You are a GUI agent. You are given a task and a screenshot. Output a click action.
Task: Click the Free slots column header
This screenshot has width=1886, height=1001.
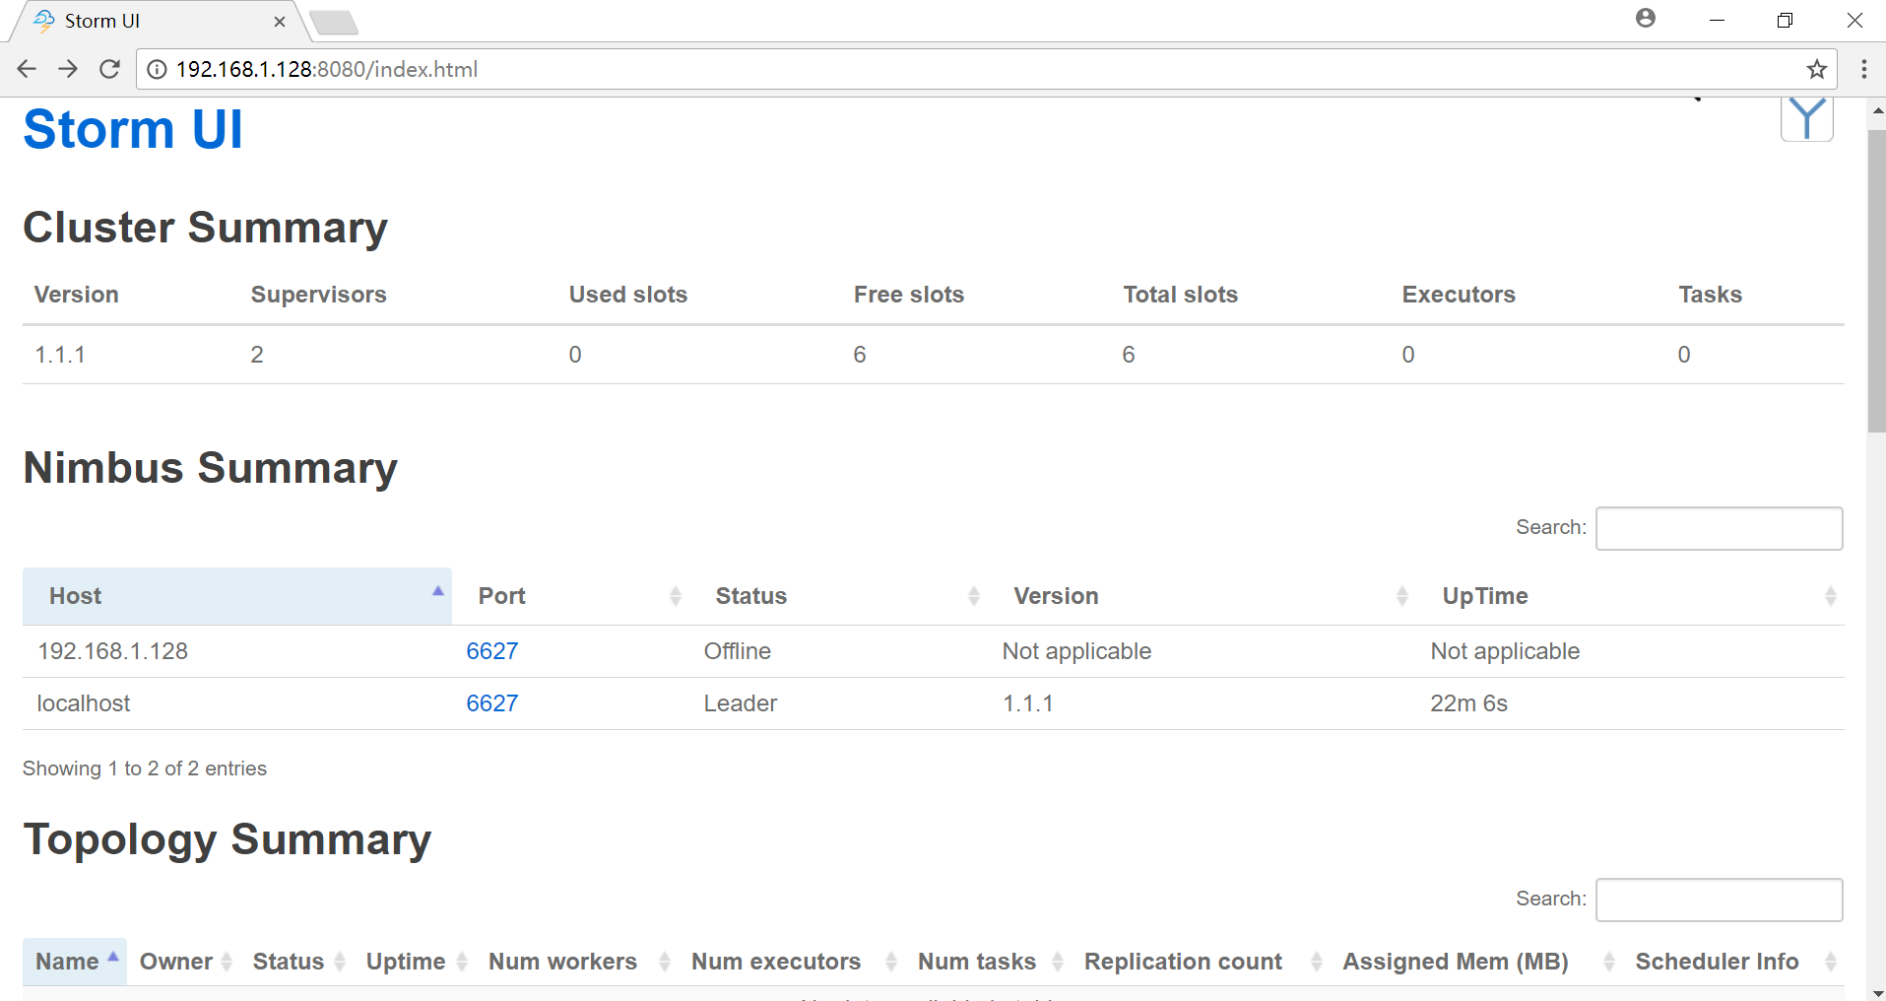click(909, 295)
